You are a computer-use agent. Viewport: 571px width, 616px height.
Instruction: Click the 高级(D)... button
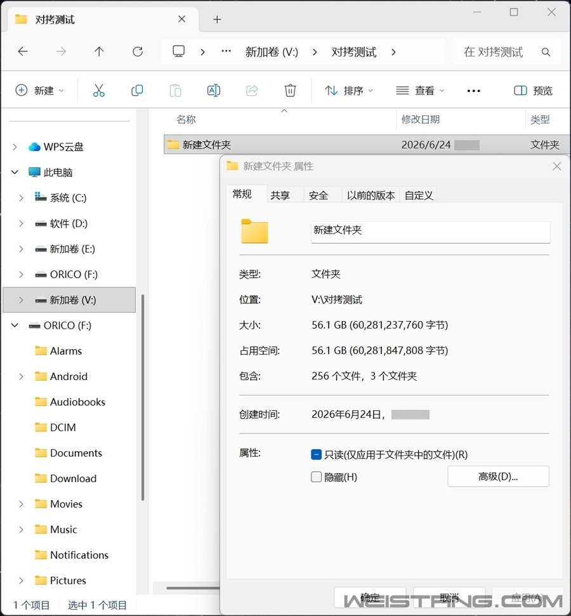[498, 476]
